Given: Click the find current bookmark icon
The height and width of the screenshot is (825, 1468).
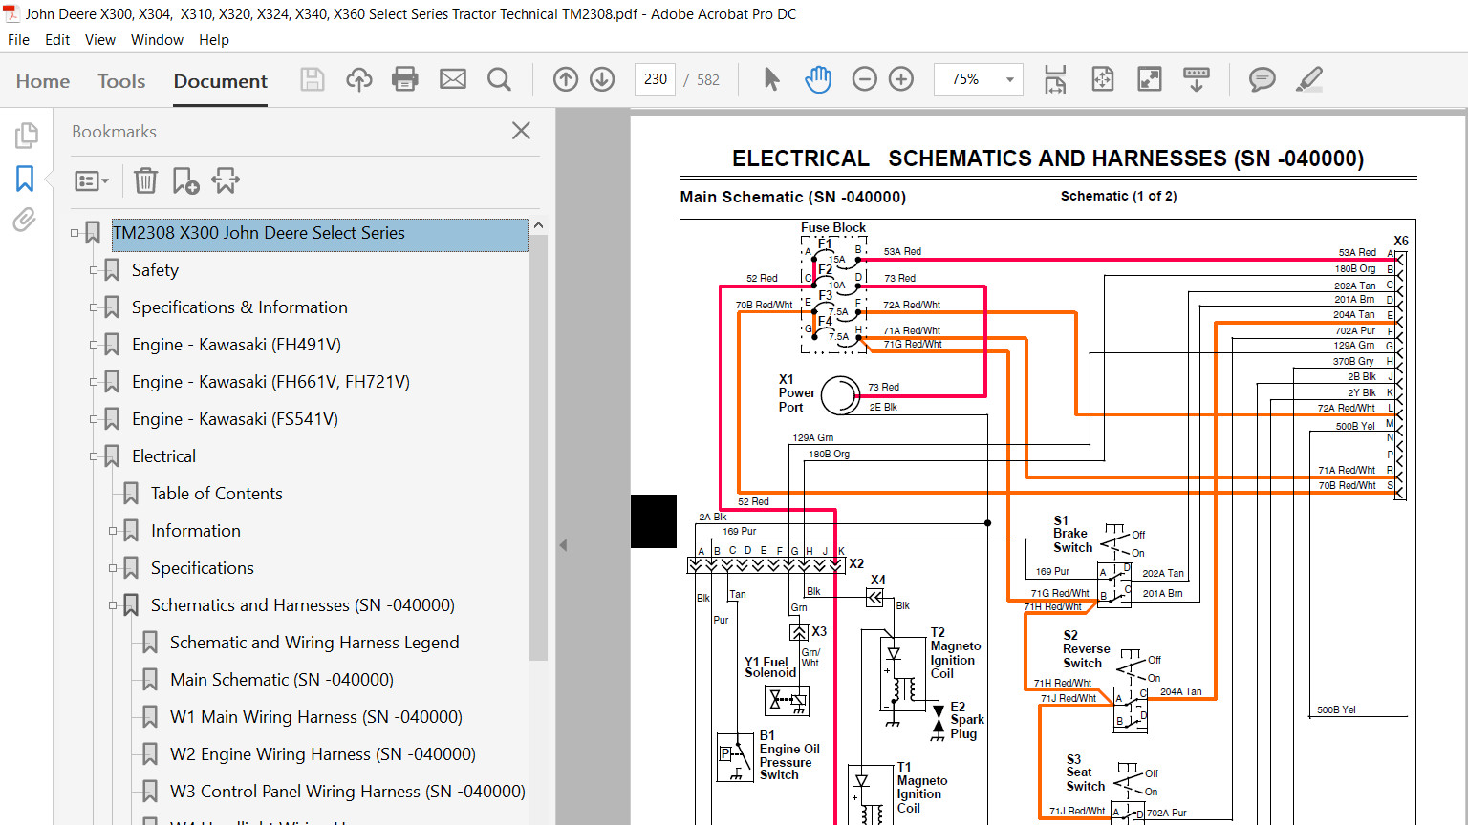Looking at the screenshot, I should pyautogui.click(x=226, y=180).
